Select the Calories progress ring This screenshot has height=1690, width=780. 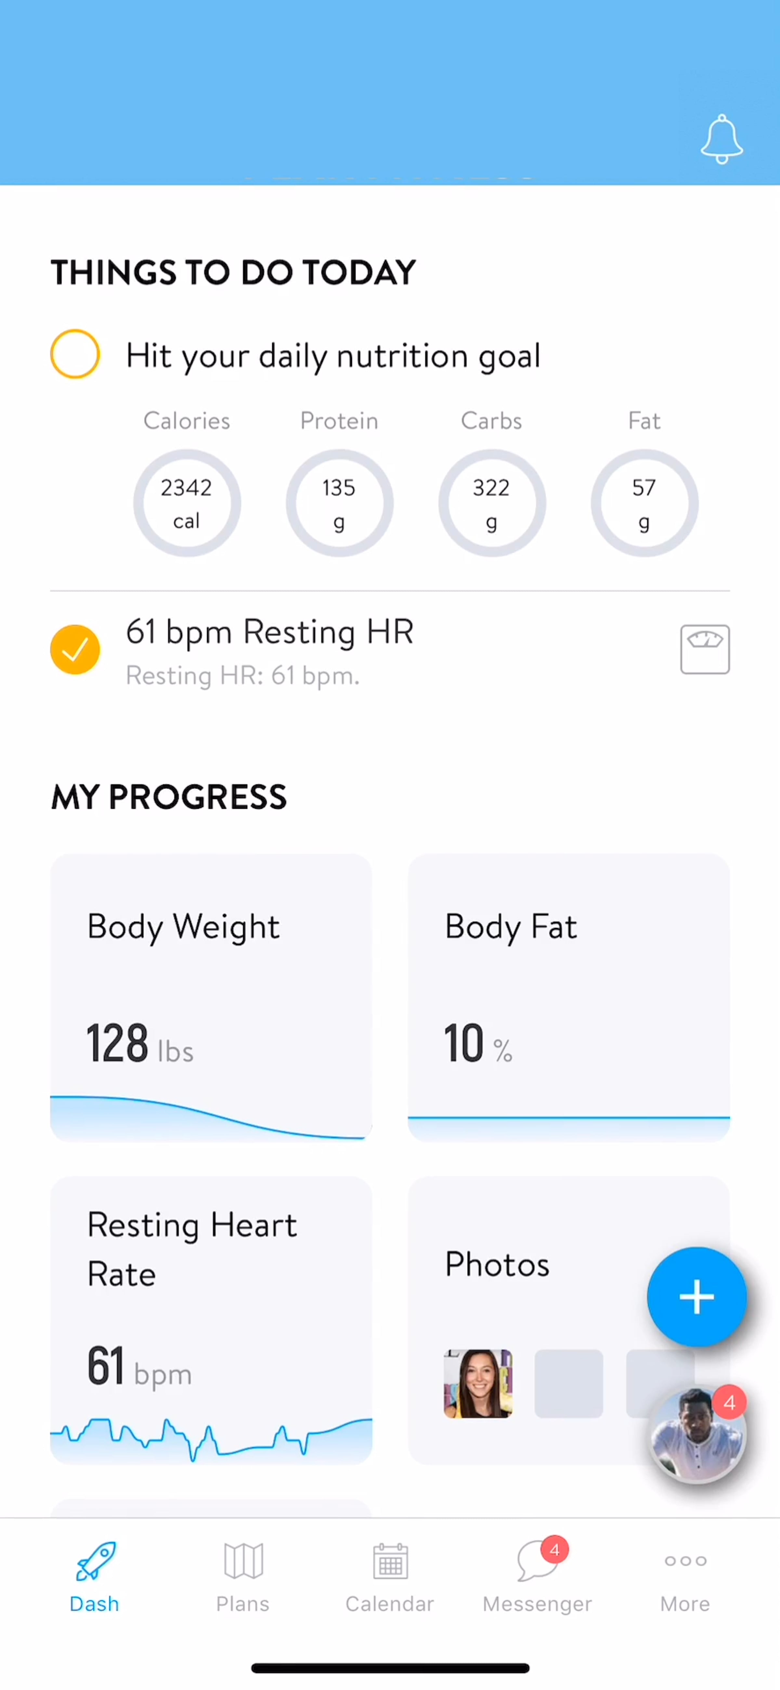point(187,503)
